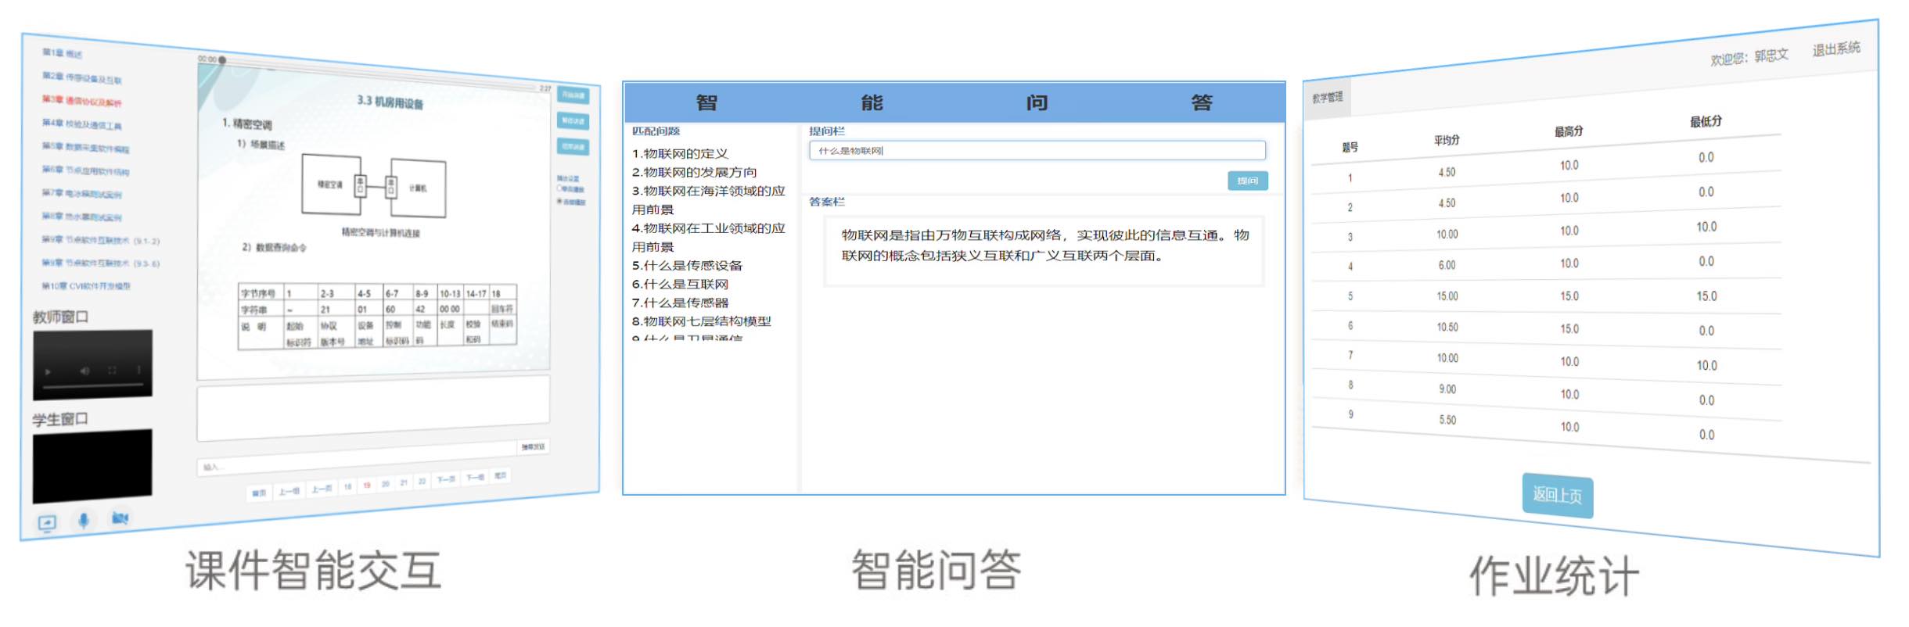Click the 提问栏 question input field
1909x627 pixels.
1037,150
